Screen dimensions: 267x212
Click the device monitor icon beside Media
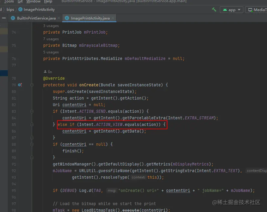(250, 10)
